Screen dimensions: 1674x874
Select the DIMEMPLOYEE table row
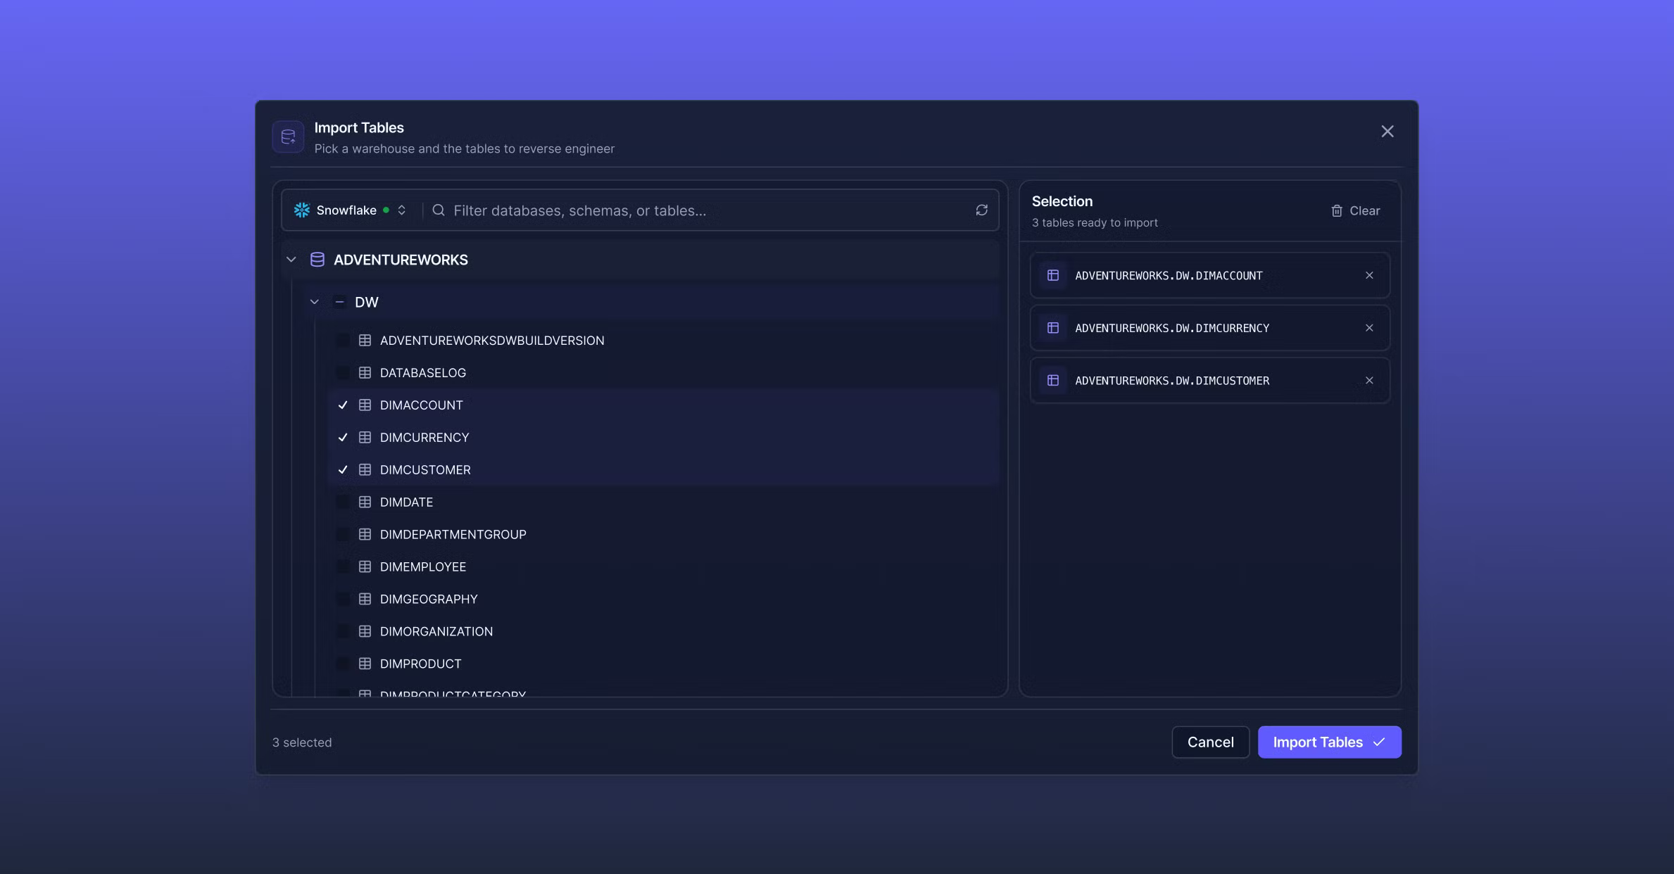click(663, 567)
